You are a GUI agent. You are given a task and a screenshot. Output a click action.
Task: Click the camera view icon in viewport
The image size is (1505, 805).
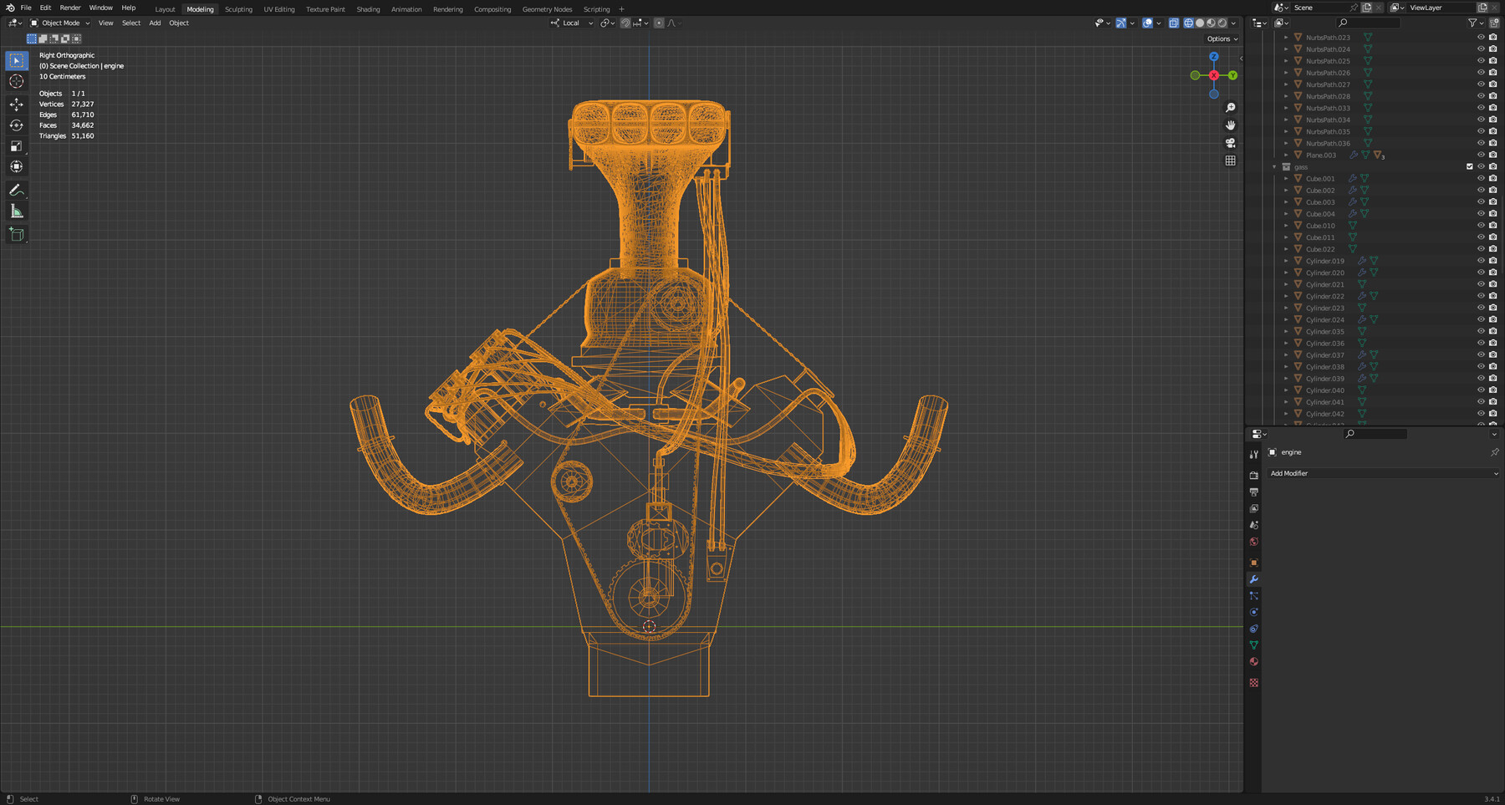[1230, 143]
